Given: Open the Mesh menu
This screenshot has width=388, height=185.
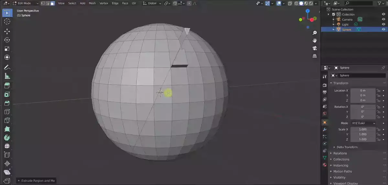Looking at the screenshot, I should point(92,3).
